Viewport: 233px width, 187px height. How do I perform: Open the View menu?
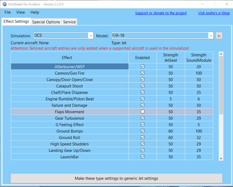[20, 12]
